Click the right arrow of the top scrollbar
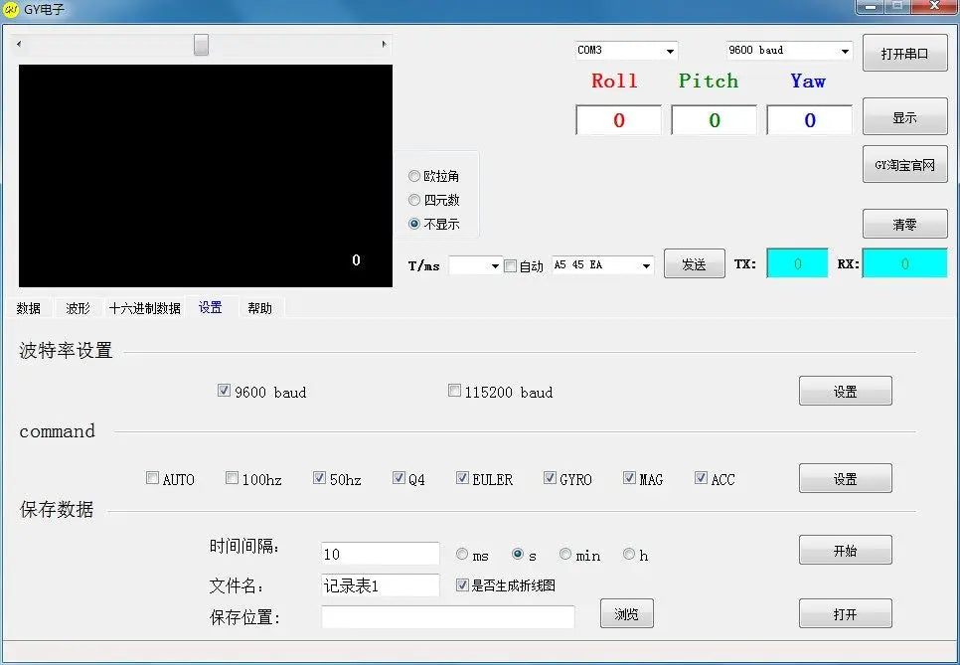This screenshot has height=665, width=960. [x=384, y=44]
